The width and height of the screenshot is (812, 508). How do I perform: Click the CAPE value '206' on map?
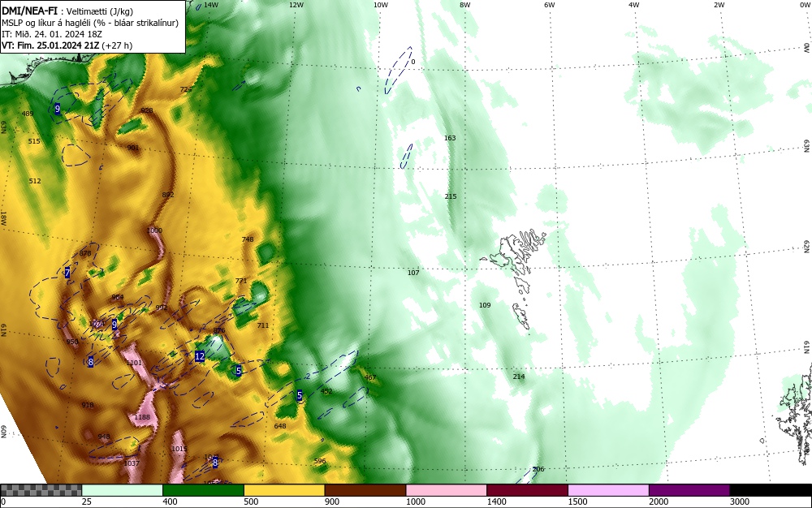[x=538, y=469]
